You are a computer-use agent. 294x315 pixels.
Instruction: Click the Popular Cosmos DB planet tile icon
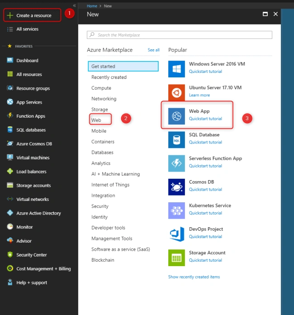tap(176, 187)
